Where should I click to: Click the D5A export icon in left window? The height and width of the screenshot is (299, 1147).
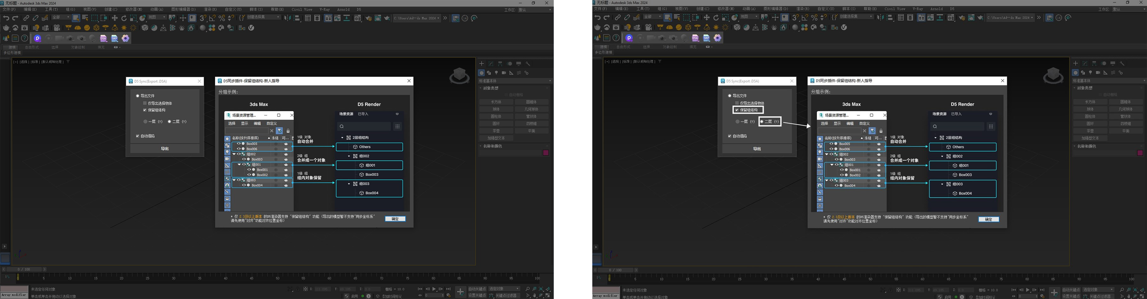[x=104, y=38]
